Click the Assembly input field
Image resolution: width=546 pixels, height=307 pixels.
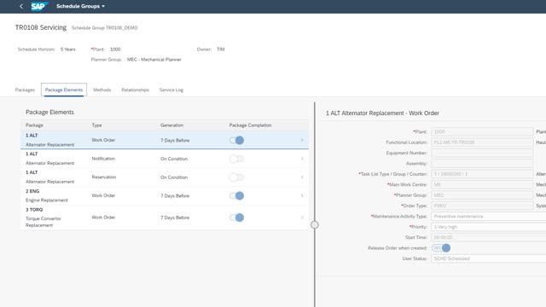pos(482,163)
